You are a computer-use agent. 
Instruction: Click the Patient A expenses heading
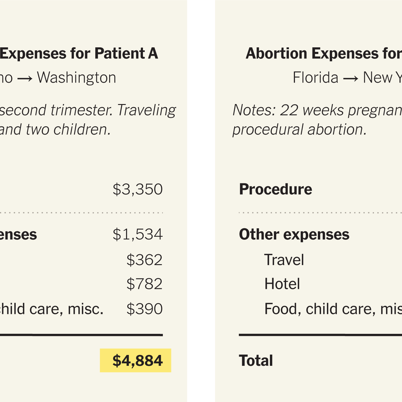coord(79,53)
